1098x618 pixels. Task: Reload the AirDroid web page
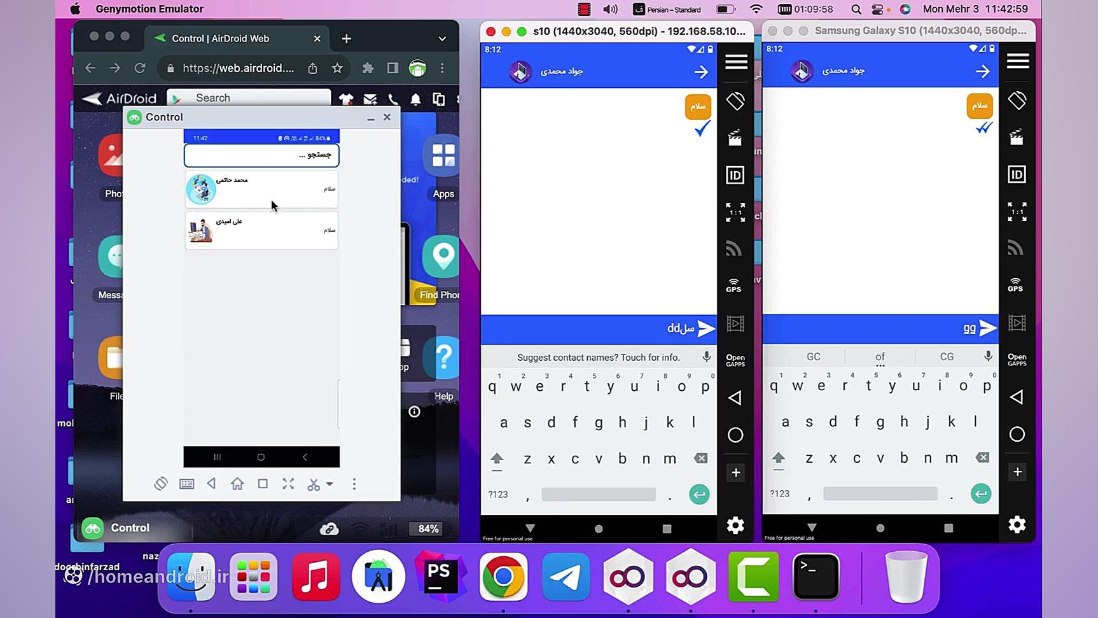[x=140, y=68]
